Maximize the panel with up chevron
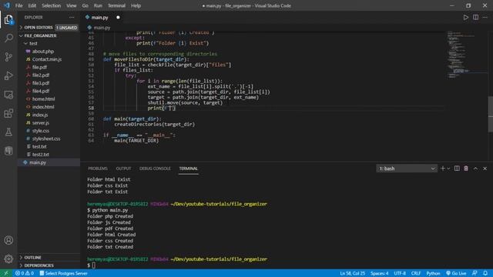The height and width of the screenshot is (277, 493). [475, 169]
